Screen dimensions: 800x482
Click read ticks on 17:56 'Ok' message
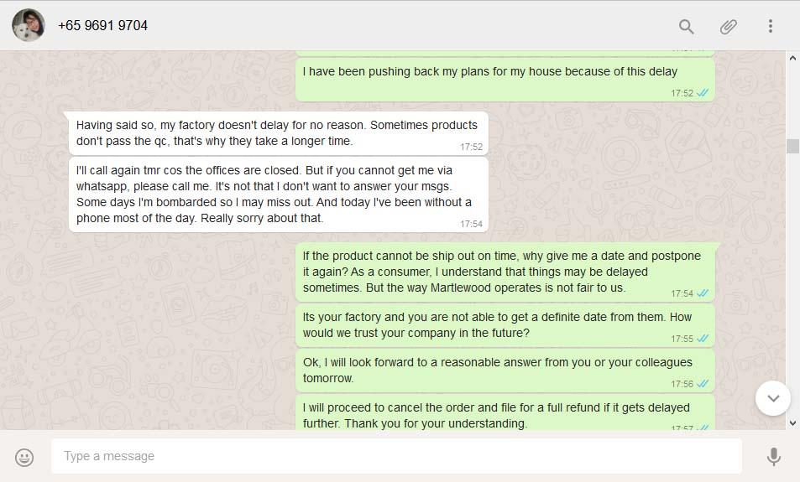[703, 384]
